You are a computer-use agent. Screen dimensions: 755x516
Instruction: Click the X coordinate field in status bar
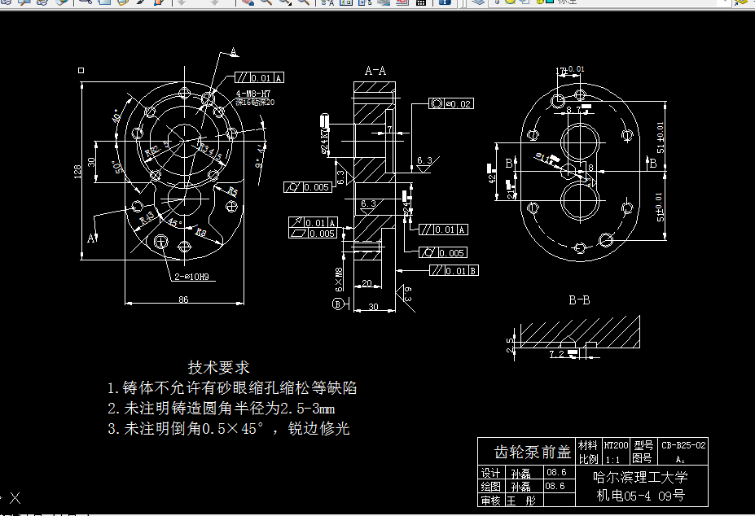pos(15,497)
